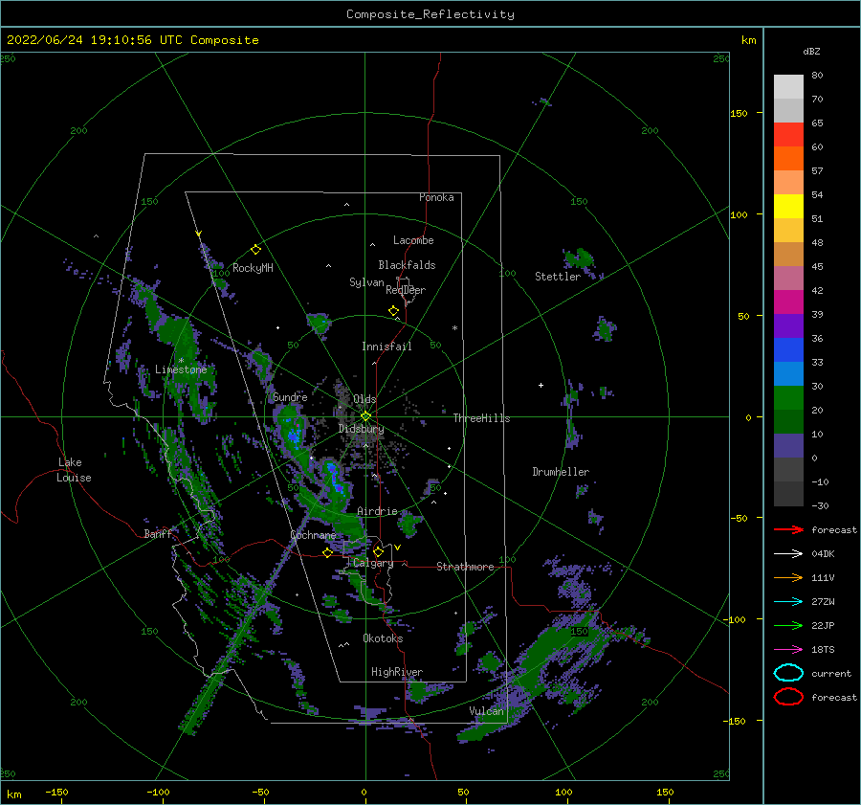
Task: Click the Sundre label
Action: (x=290, y=397)
